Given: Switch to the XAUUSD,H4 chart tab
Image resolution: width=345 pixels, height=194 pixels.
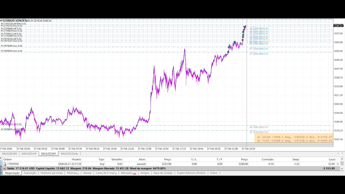Looking at the screenshot, I should tap(29, 154).
